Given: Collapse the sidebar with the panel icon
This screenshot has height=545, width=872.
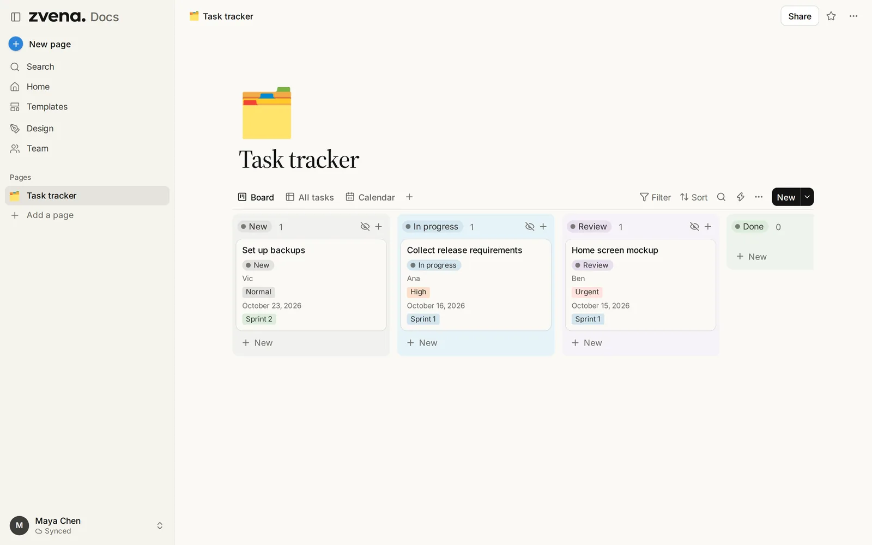Looking at the screenshot, I should tap(16, 17).
